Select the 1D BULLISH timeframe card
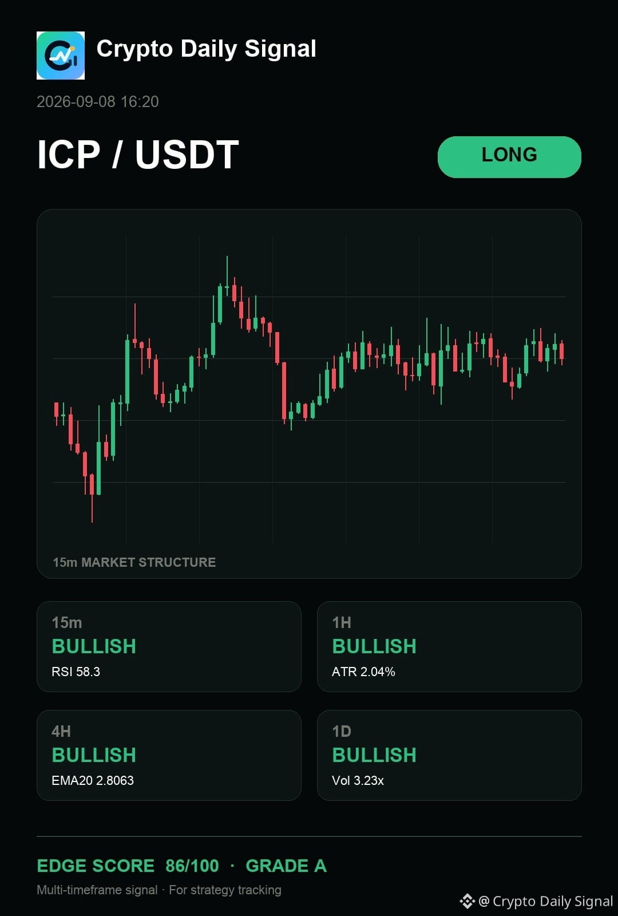Viewport: 618px width, 916px height. [x=449, y=755]
